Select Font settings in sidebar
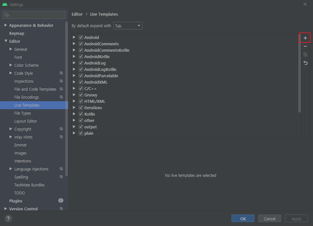The image size is (313, 226). click(18, 57)
